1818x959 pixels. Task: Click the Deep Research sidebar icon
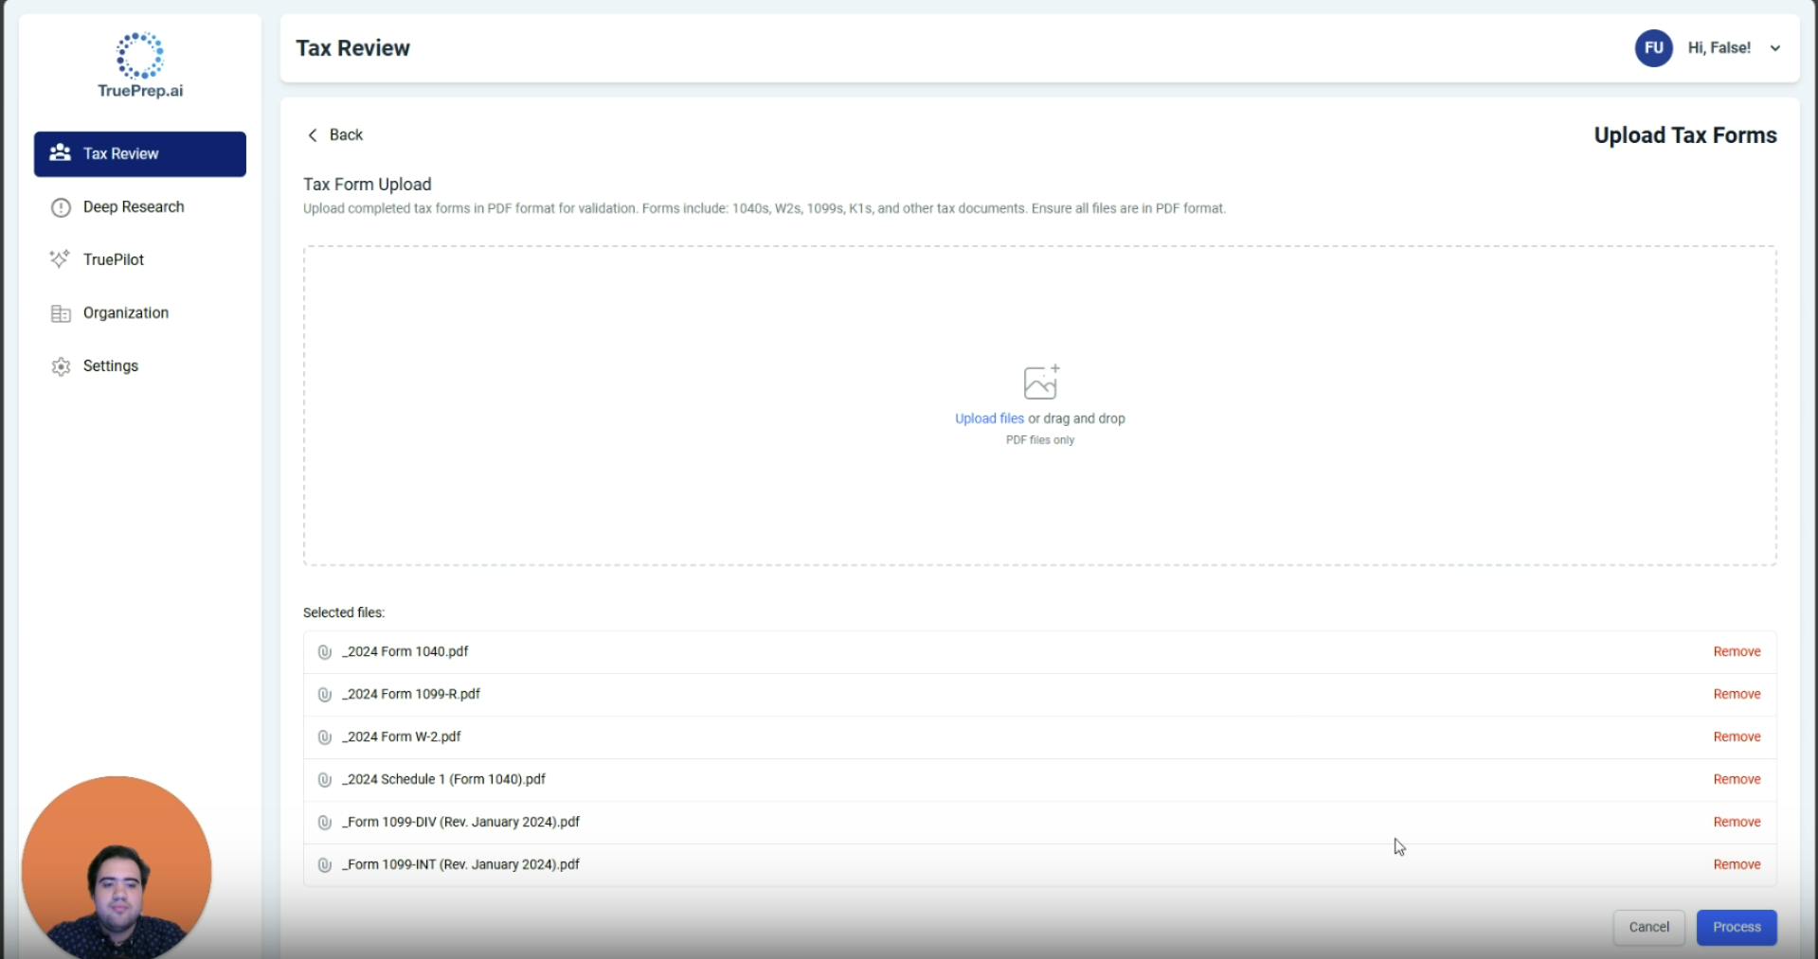click(x=61, y=207)
